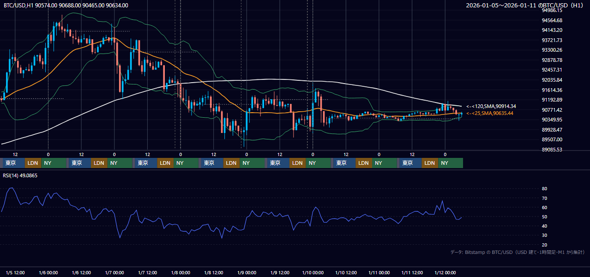Click price axis label 89928.47
The width and height of the screenshot is (590, 277).
(552, 130)
